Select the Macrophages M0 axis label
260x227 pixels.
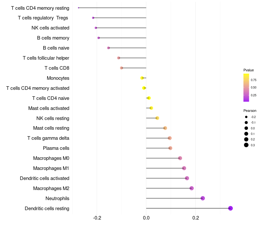(51, 158)
